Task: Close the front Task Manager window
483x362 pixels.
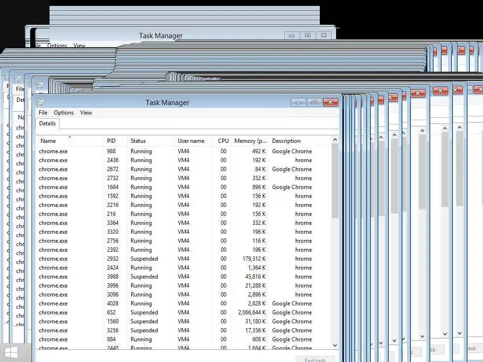Action: point(331,102)
